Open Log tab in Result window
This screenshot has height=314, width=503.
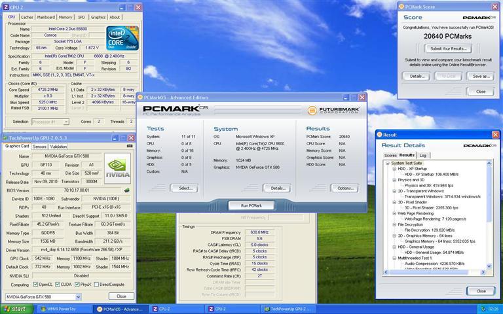tap(423, 156)
